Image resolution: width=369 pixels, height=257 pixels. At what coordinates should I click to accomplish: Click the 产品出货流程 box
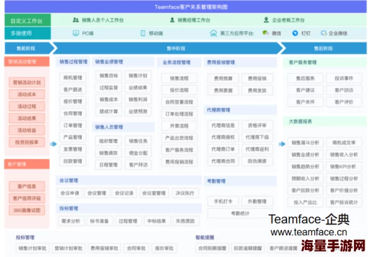point(180,138)
